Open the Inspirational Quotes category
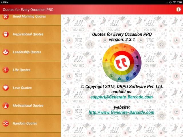183x137 pixels. (x=28, y=34)
